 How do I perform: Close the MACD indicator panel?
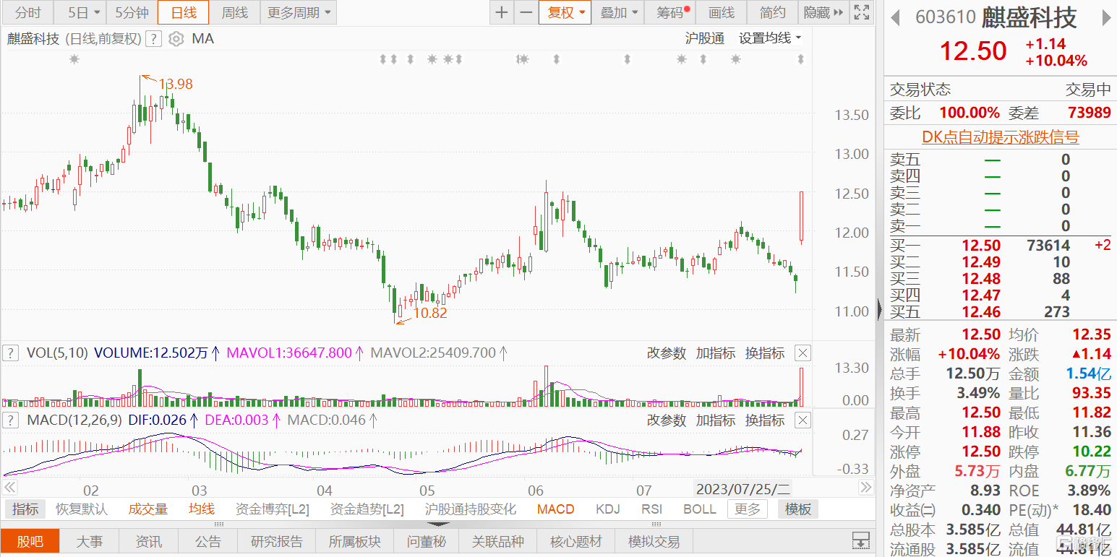click(803, 420)
